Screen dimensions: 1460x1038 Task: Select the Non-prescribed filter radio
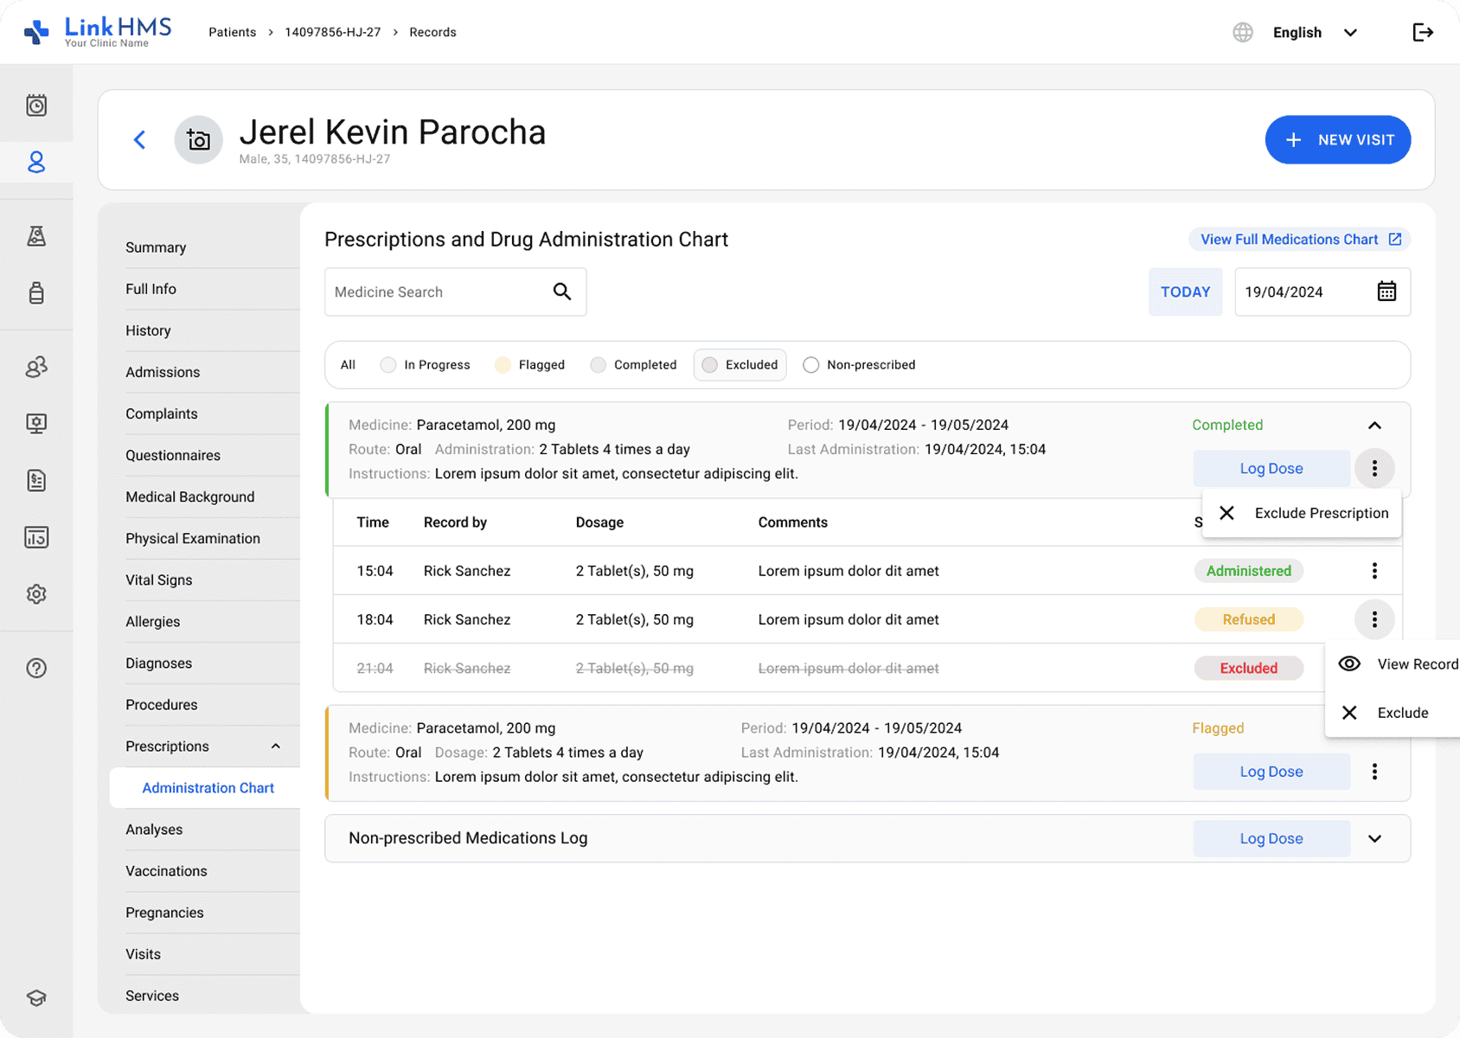tap(810, 365)
